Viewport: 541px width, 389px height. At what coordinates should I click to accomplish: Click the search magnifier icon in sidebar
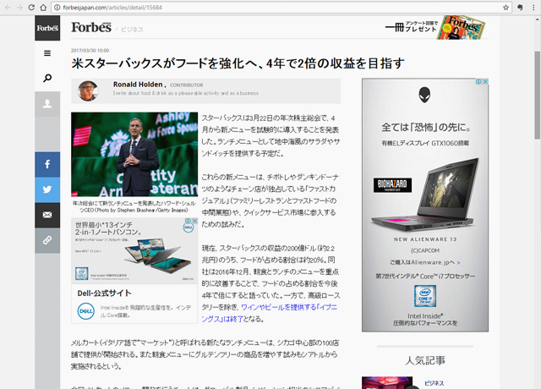tap(47, 79)
